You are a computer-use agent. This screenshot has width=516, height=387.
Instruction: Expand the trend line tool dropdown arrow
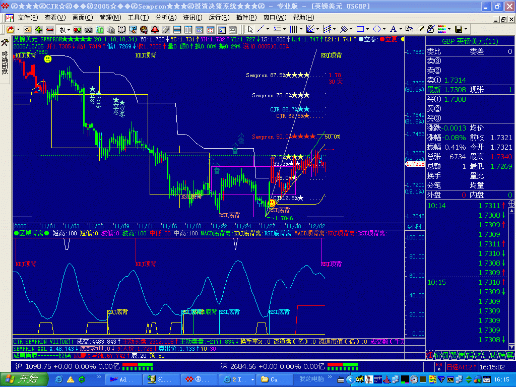(268, 29)
